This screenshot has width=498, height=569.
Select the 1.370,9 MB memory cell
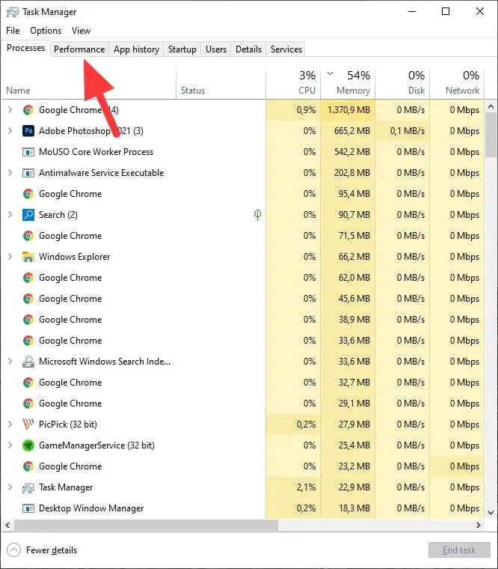348,110
